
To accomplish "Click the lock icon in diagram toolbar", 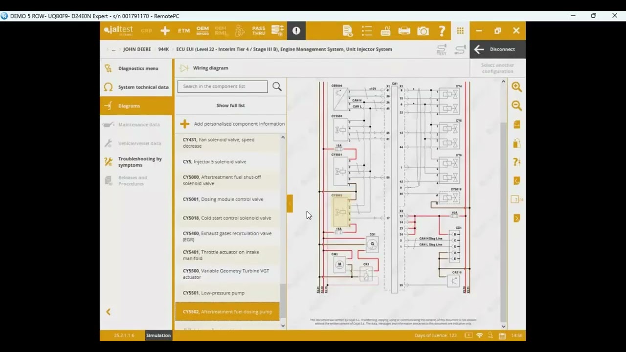I will (x=516, y=143).
